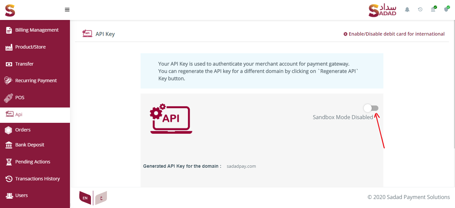Go to Transfer in the sidebar
Viewport: 455px width, 208px height.
[x=24, y=64]
